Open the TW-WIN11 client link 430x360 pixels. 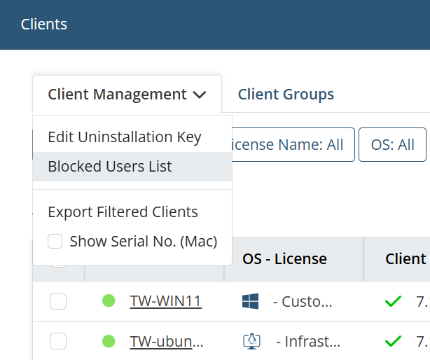pyautogui.click(x=166, y=301)
